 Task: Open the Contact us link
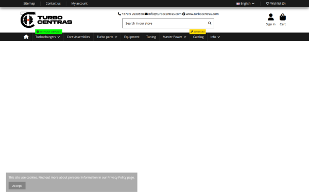click(x=53, y=4)
